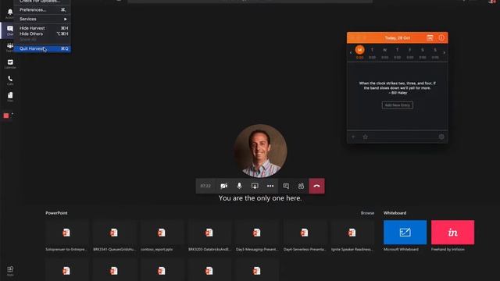The image size is (500, 281).
Task: Open Calls in the Teams sidebar
Action: click(10, 80)
